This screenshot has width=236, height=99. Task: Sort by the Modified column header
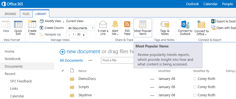pos(164,71)
